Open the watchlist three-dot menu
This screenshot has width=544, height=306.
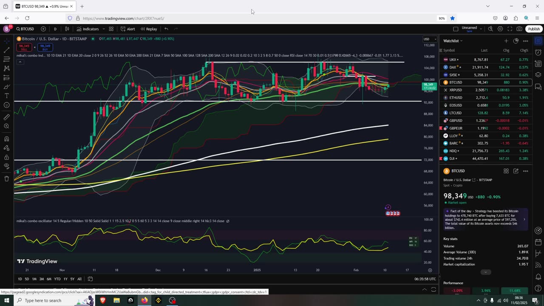pos(525,41)
